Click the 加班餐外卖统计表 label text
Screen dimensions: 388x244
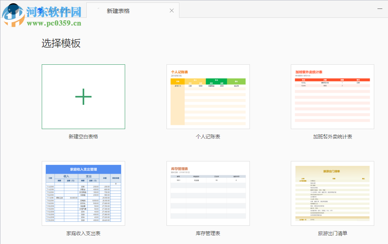332,136
